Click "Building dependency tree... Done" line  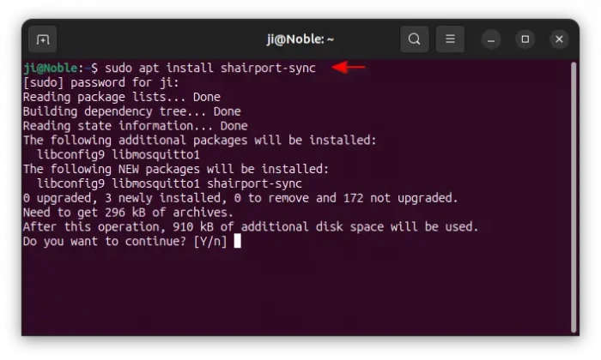[x=132, y=111]
